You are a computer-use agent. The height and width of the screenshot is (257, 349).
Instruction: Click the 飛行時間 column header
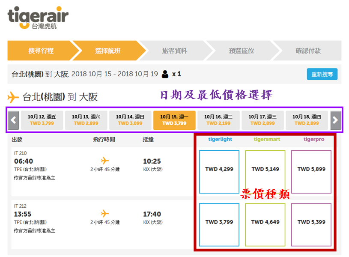tap(104, 140)
